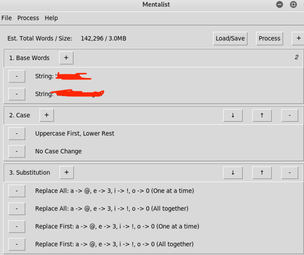Image resolution: width=304 pixels, height=255 pixels.
Task: Move the Substitution node down
Action: click(233, 173)
